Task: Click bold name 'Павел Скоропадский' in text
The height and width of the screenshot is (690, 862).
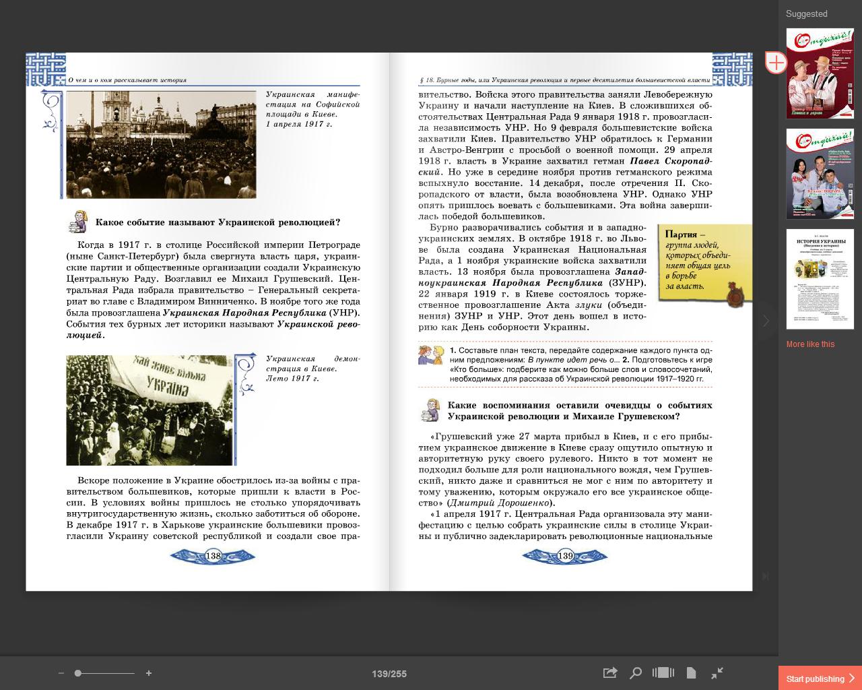Action: click(x=566, y=166)
